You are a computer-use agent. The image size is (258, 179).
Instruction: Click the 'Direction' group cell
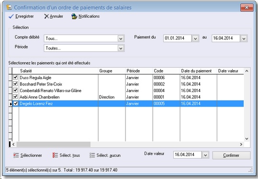point(107,97)
